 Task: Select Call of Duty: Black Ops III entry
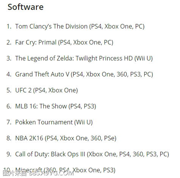click(92, 154)
